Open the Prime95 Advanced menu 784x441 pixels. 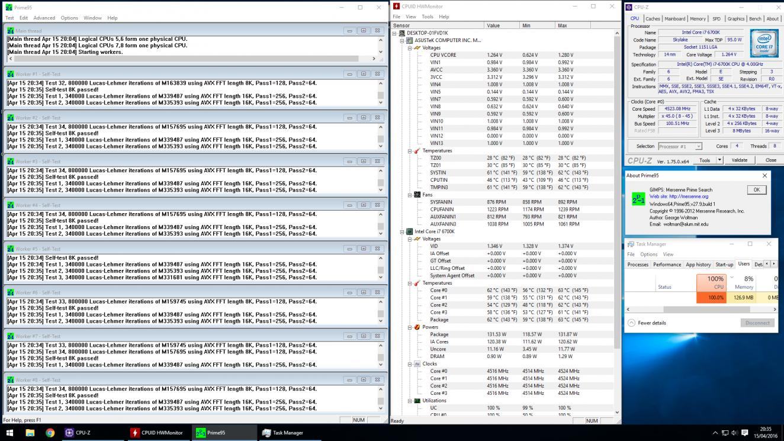point(44,18)
